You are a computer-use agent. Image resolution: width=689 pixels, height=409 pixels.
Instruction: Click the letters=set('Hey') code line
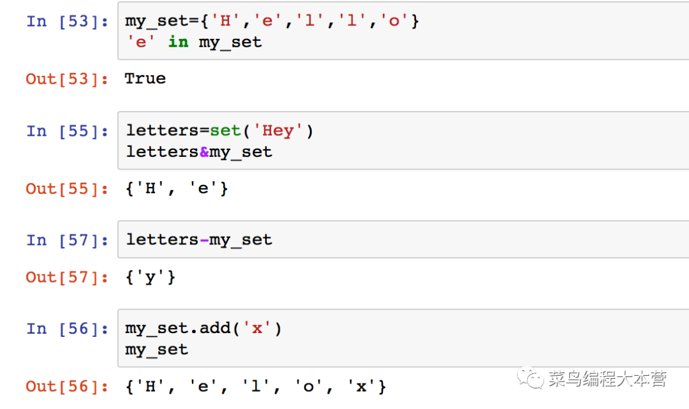(x=220, y=131)
